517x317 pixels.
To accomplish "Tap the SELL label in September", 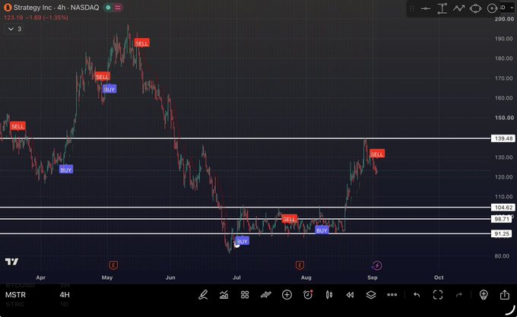I will click(x=377, y=154).
